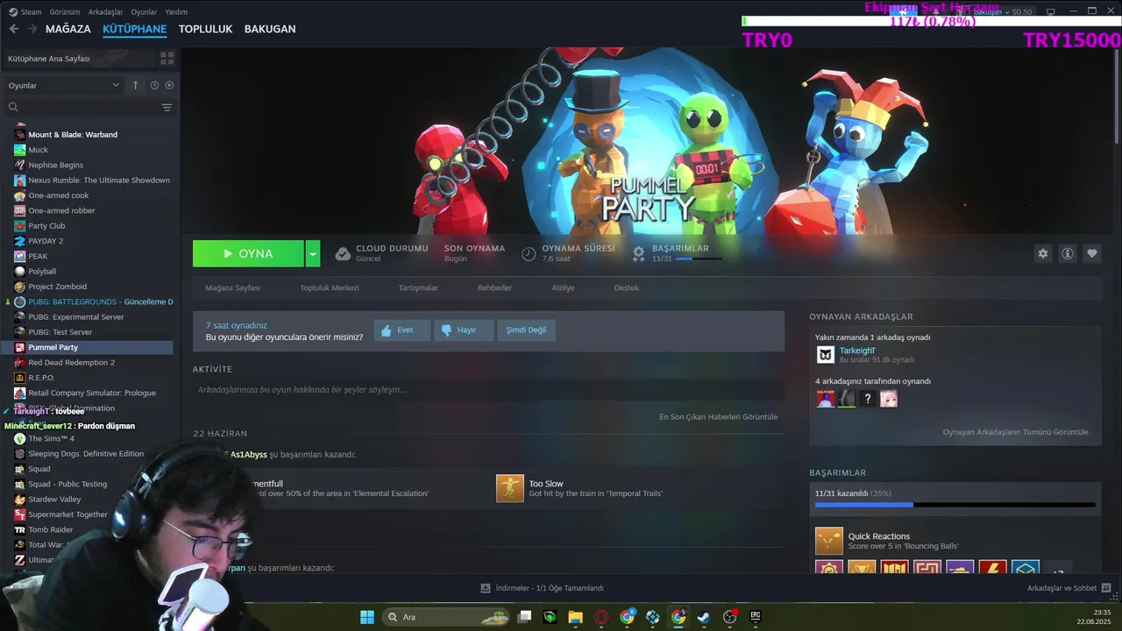Open Topluluk Merkezi link

330,287
